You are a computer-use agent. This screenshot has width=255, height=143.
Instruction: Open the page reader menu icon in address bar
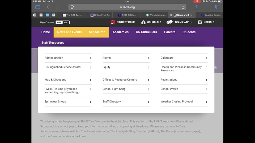pos(72,7)
